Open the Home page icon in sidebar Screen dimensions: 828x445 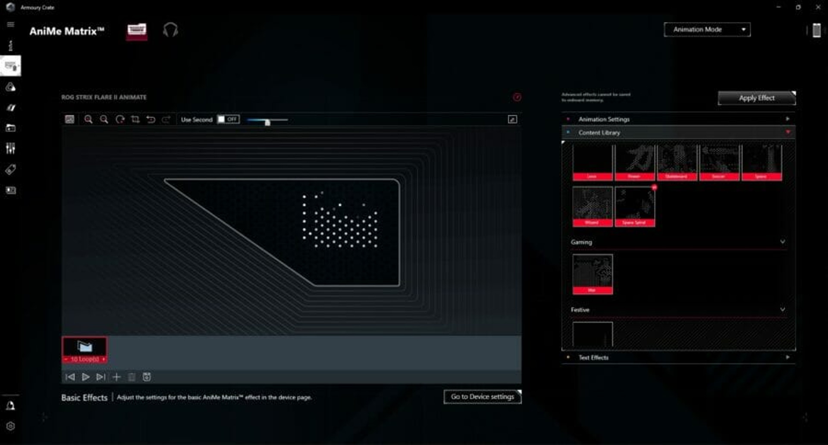coord(11,45)
